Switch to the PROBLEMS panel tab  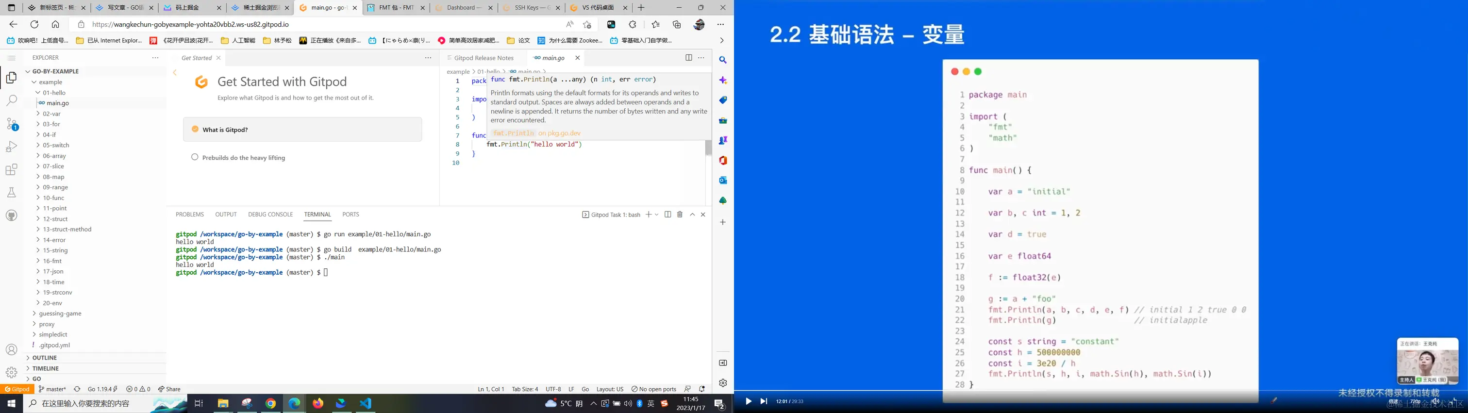190,214
